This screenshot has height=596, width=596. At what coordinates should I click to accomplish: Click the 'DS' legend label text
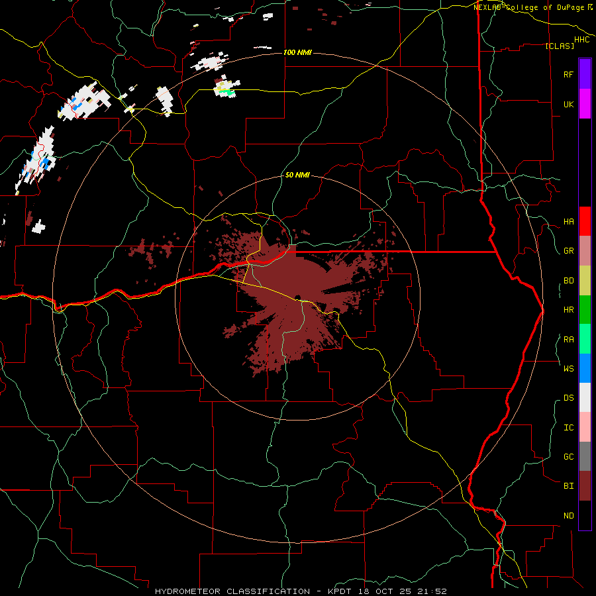(568, 398)
